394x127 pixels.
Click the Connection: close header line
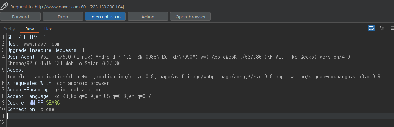31,109
